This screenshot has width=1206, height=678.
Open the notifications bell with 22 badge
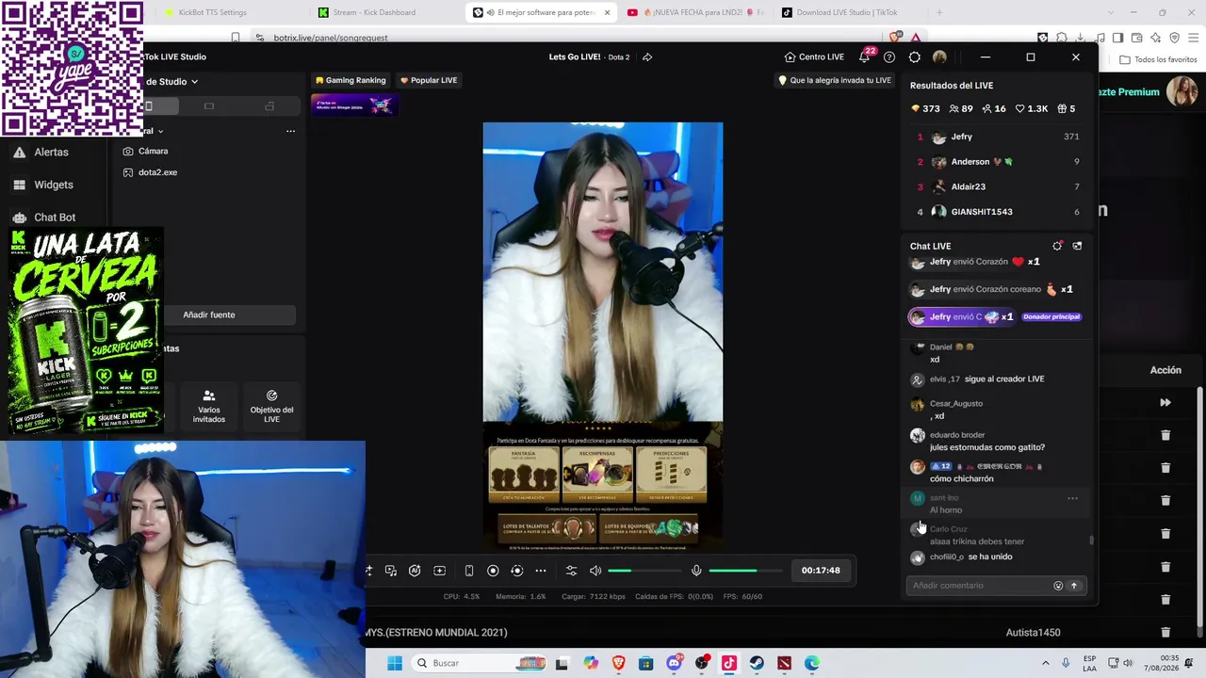click(x=865, y=56)
